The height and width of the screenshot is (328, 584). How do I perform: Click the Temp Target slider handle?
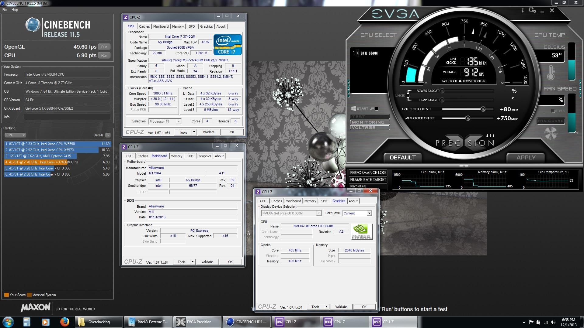point(442,100)
